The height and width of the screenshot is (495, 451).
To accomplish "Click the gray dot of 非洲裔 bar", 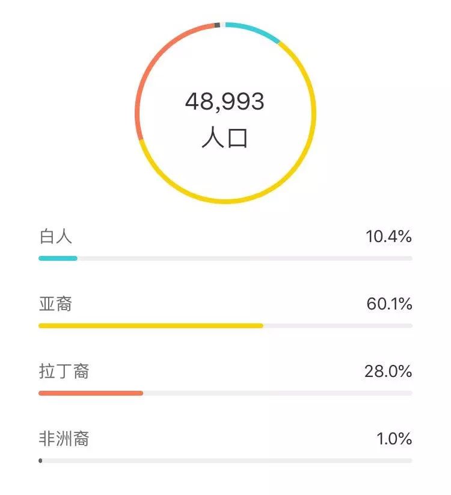I will [x=40, y=461].
